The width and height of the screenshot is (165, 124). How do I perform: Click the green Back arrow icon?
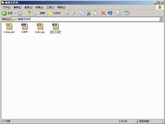click(4, 13)
